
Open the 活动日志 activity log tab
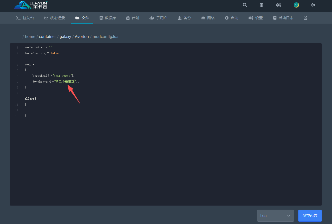283,18
